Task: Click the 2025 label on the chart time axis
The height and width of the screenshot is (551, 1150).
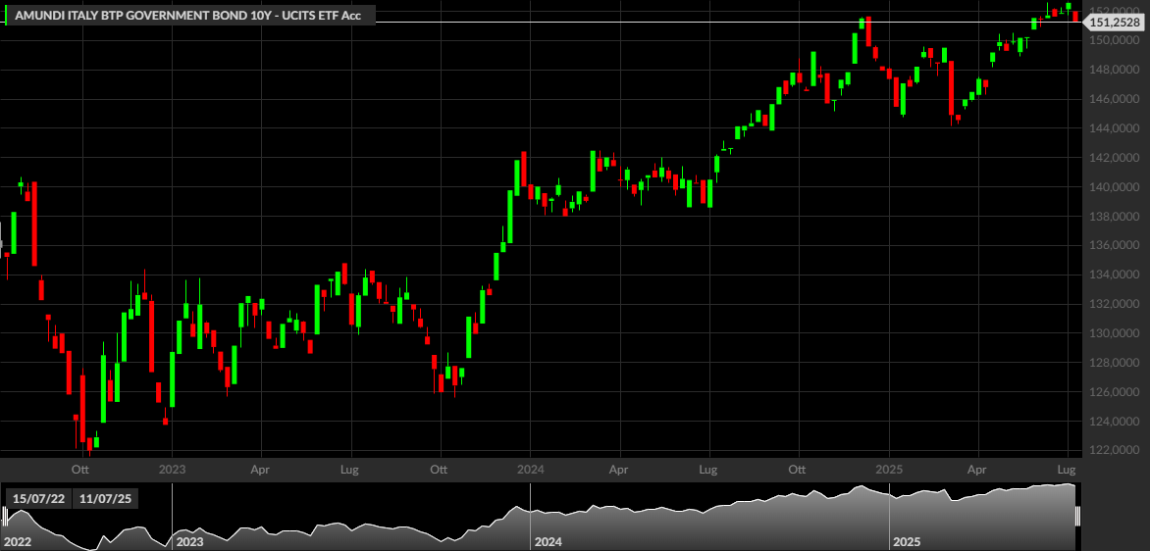Action: click(x=888, y=468)
